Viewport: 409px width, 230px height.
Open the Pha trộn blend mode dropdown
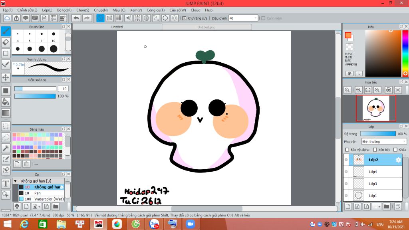(x=384, y=142)
